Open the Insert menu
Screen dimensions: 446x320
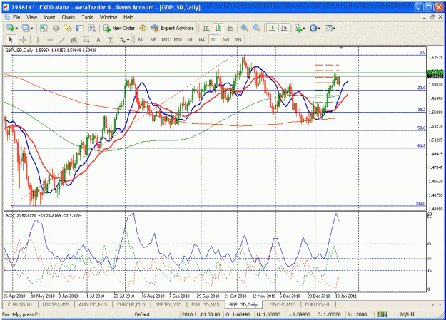tap(49, 17)
